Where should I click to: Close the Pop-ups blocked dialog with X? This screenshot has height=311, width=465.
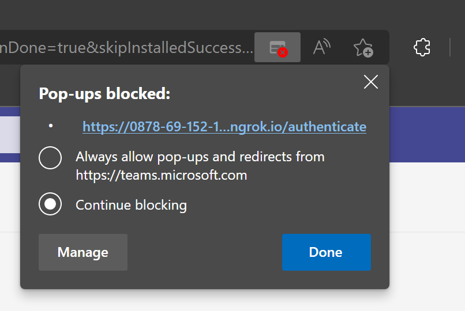[371, 82]
